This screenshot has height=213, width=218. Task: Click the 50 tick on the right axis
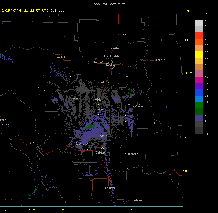187,73
